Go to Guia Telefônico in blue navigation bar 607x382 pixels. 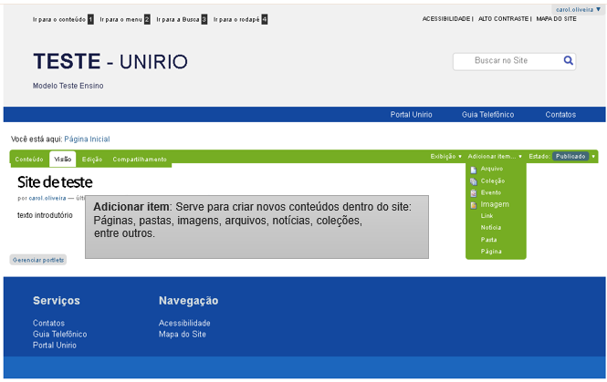coord(487,115)
